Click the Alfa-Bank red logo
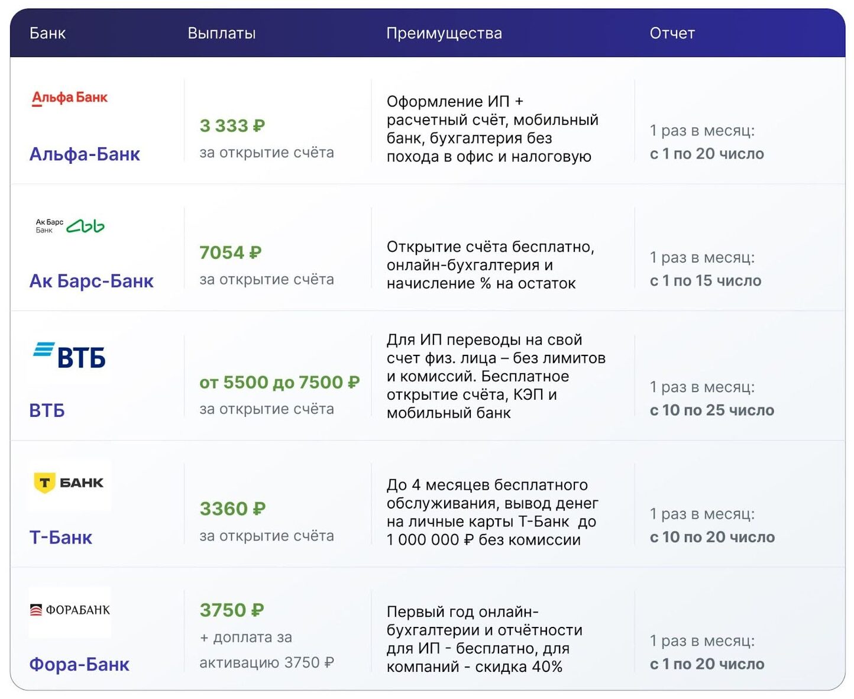The width and height of the screenshot is (854, 699). point(70,98)
